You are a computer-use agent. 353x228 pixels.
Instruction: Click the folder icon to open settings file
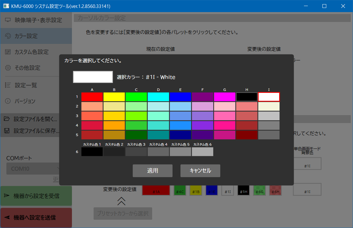click(7, 119)
